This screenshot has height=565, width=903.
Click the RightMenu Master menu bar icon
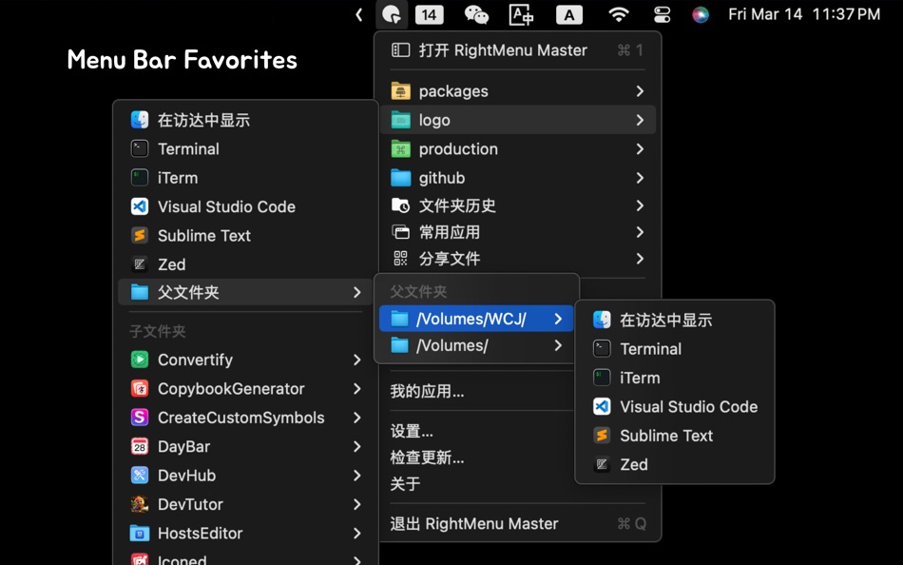click(x=392, y=14)
